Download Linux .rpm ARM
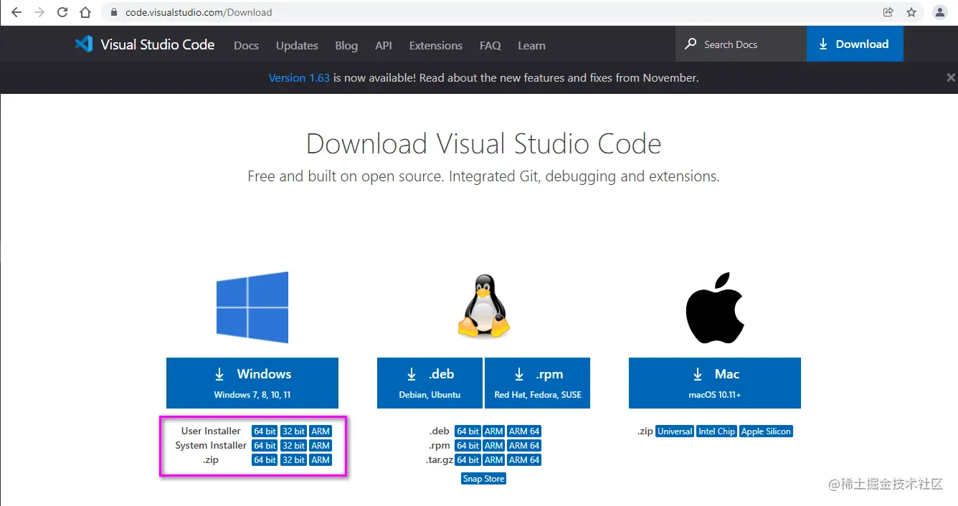Image resolution: width=958 pixels, height=506 pixels. [x=493, y=446]
